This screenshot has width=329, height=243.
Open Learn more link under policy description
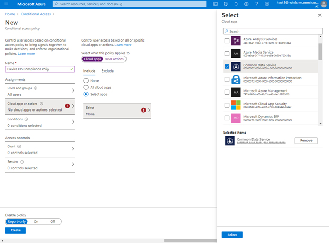point(26,54)
